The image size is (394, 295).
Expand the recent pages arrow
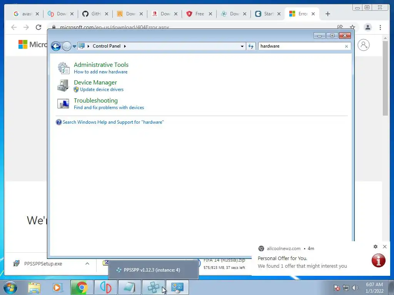click(x=74, y=46)
